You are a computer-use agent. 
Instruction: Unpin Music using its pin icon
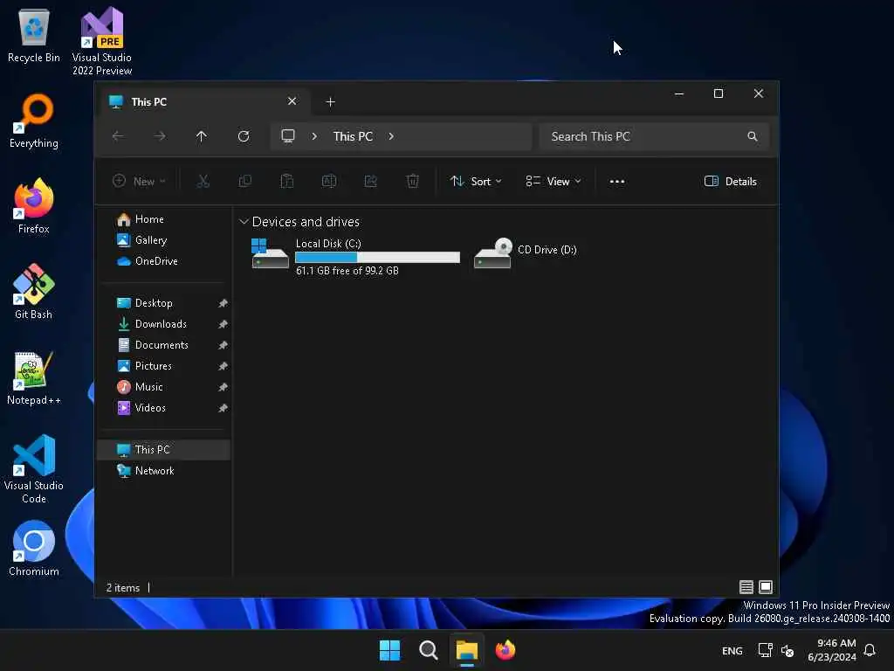[223, 387]
